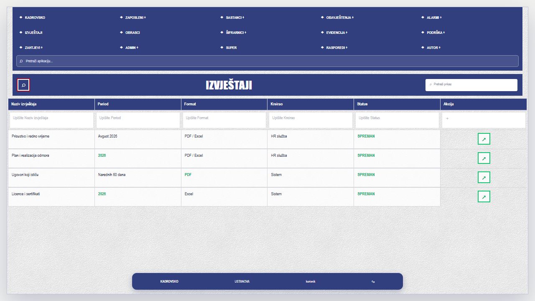Click USTANOVA in the bottom bar

tap(242, 281)
